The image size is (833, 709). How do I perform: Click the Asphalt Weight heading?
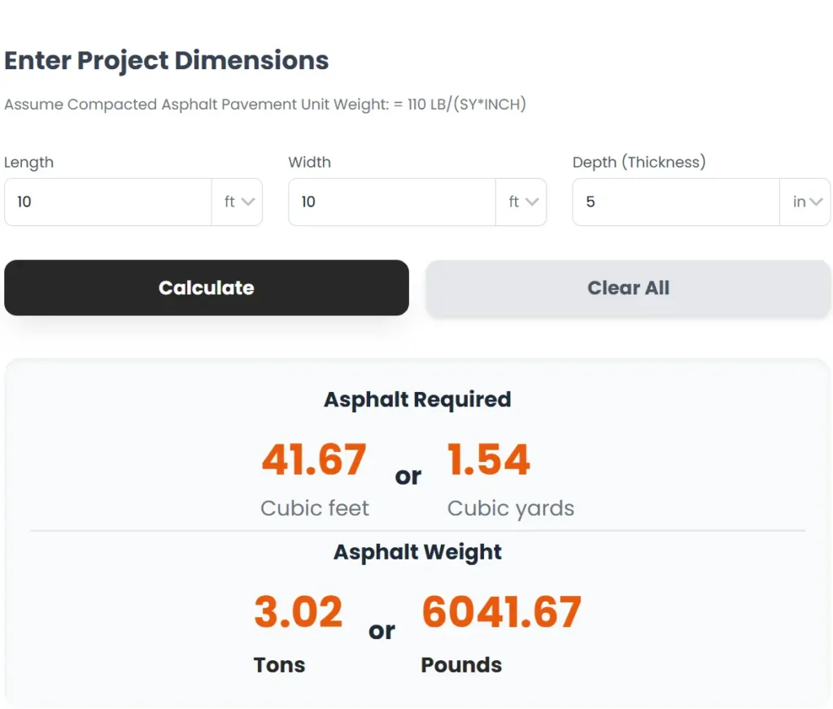click(417, 552)
